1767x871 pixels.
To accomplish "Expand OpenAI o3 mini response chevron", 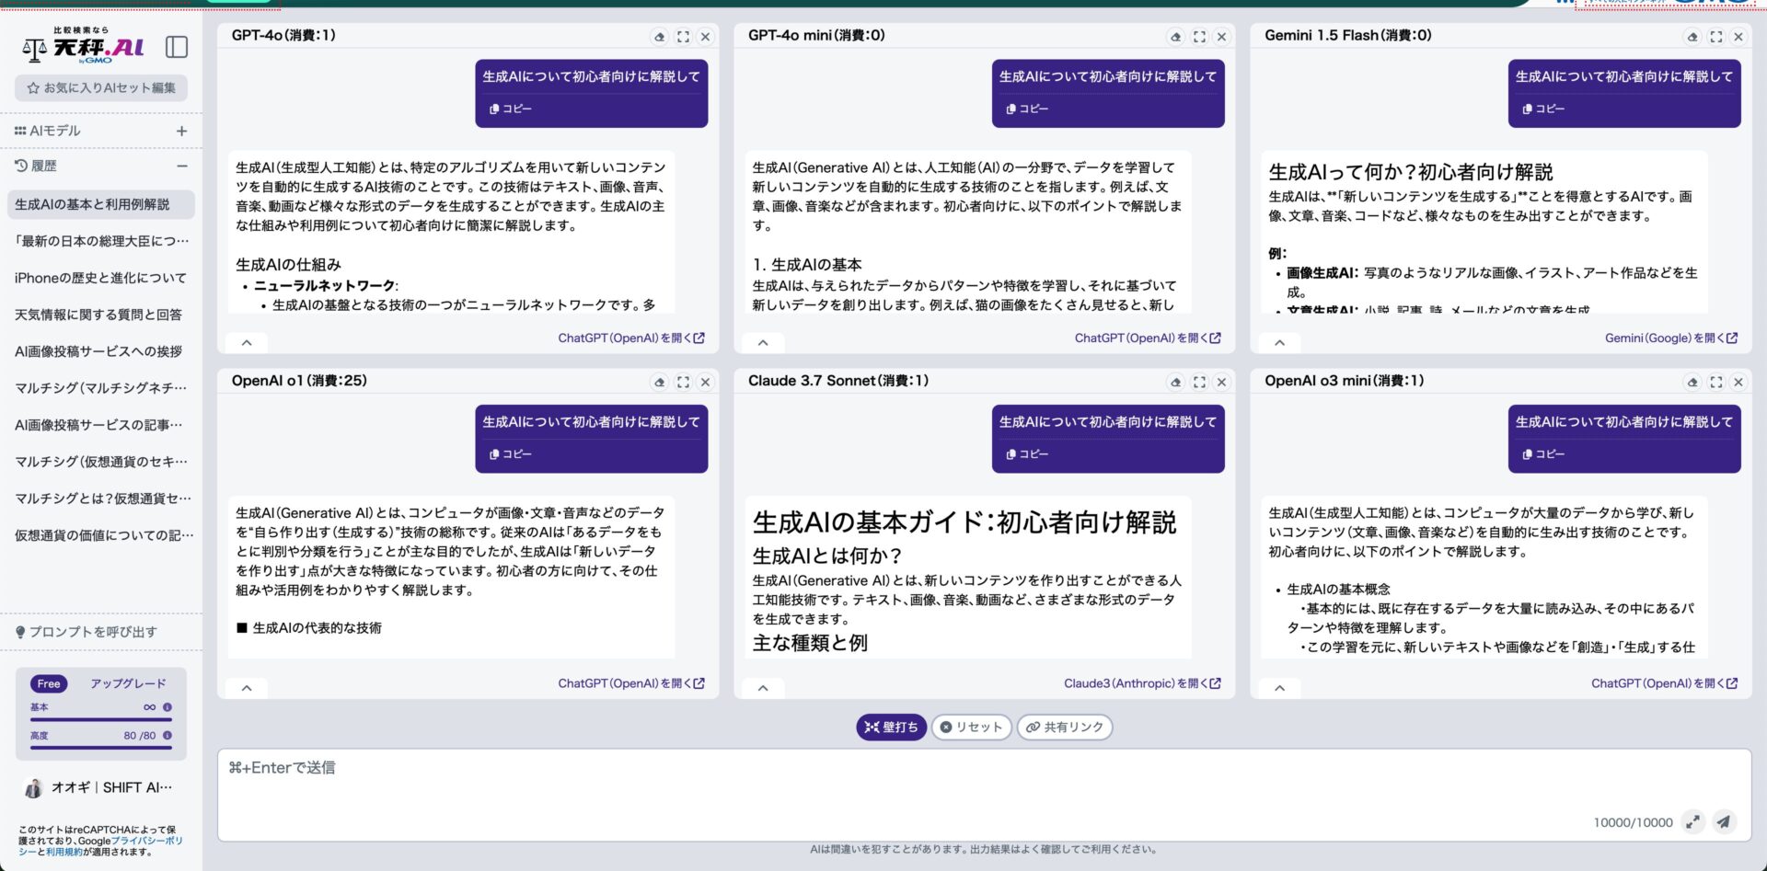I will (x=1279, y=687).
